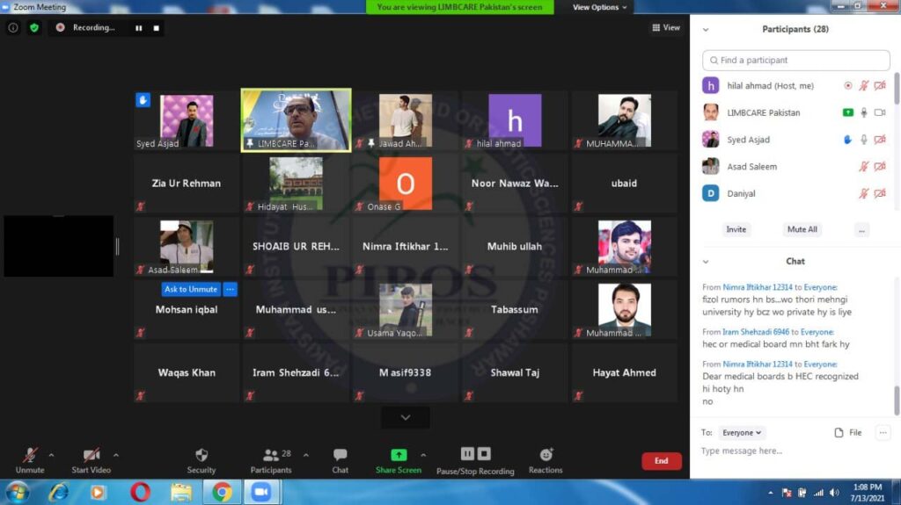Open the Reactions emoji icon
The image size is (901, 505).
click(546, 455)
